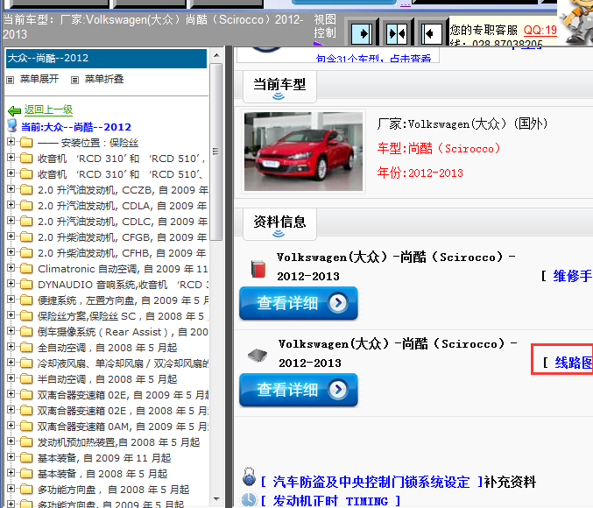Click the clock engine timing icon
Screen dimensions: 593x508
249,499
